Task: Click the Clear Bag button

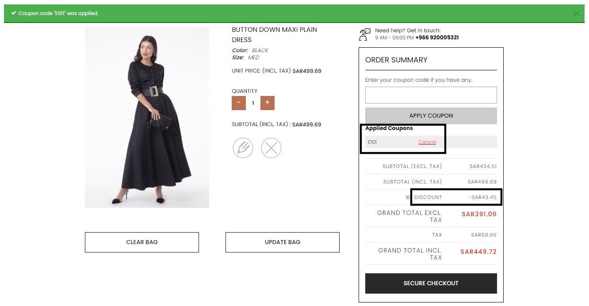Action: [x=142, y=242]
